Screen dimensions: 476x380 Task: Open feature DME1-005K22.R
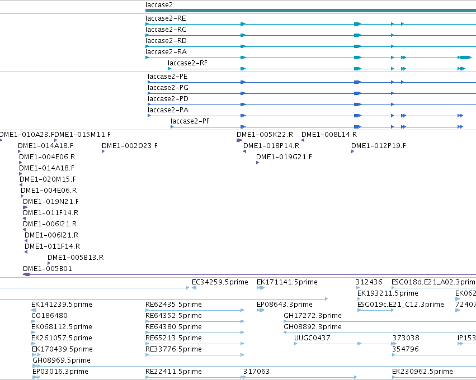point(265,135)
